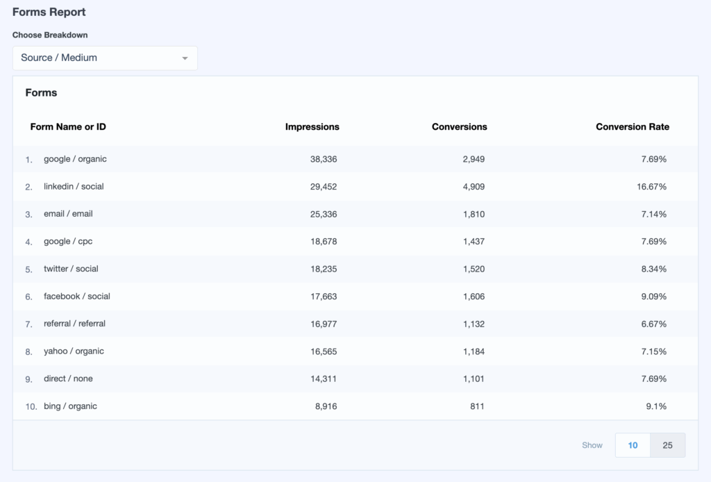Open the Source / Medium breakdown dropdown
711x482 pixels.
pos(104,58)
